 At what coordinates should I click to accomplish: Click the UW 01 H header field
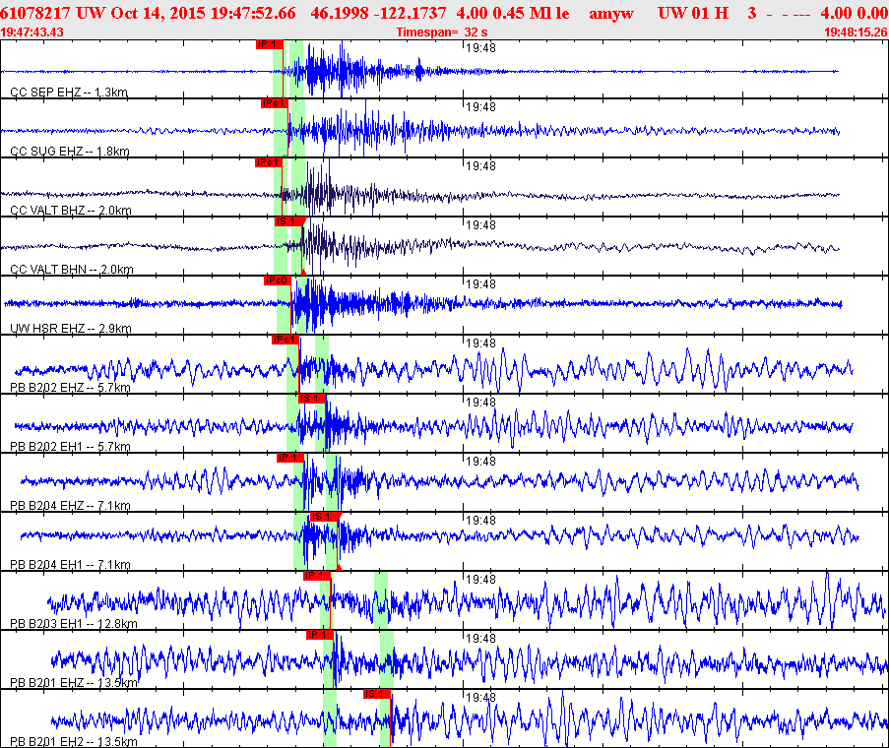click(693, 13)
